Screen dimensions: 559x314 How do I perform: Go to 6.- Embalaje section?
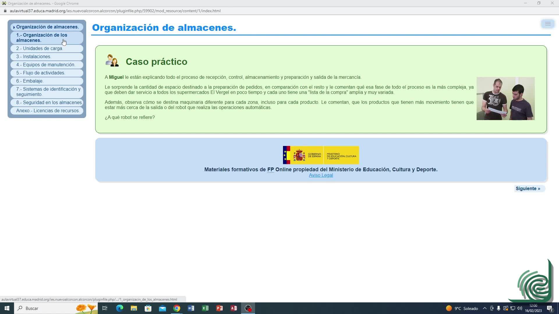[x=30, y=81]
